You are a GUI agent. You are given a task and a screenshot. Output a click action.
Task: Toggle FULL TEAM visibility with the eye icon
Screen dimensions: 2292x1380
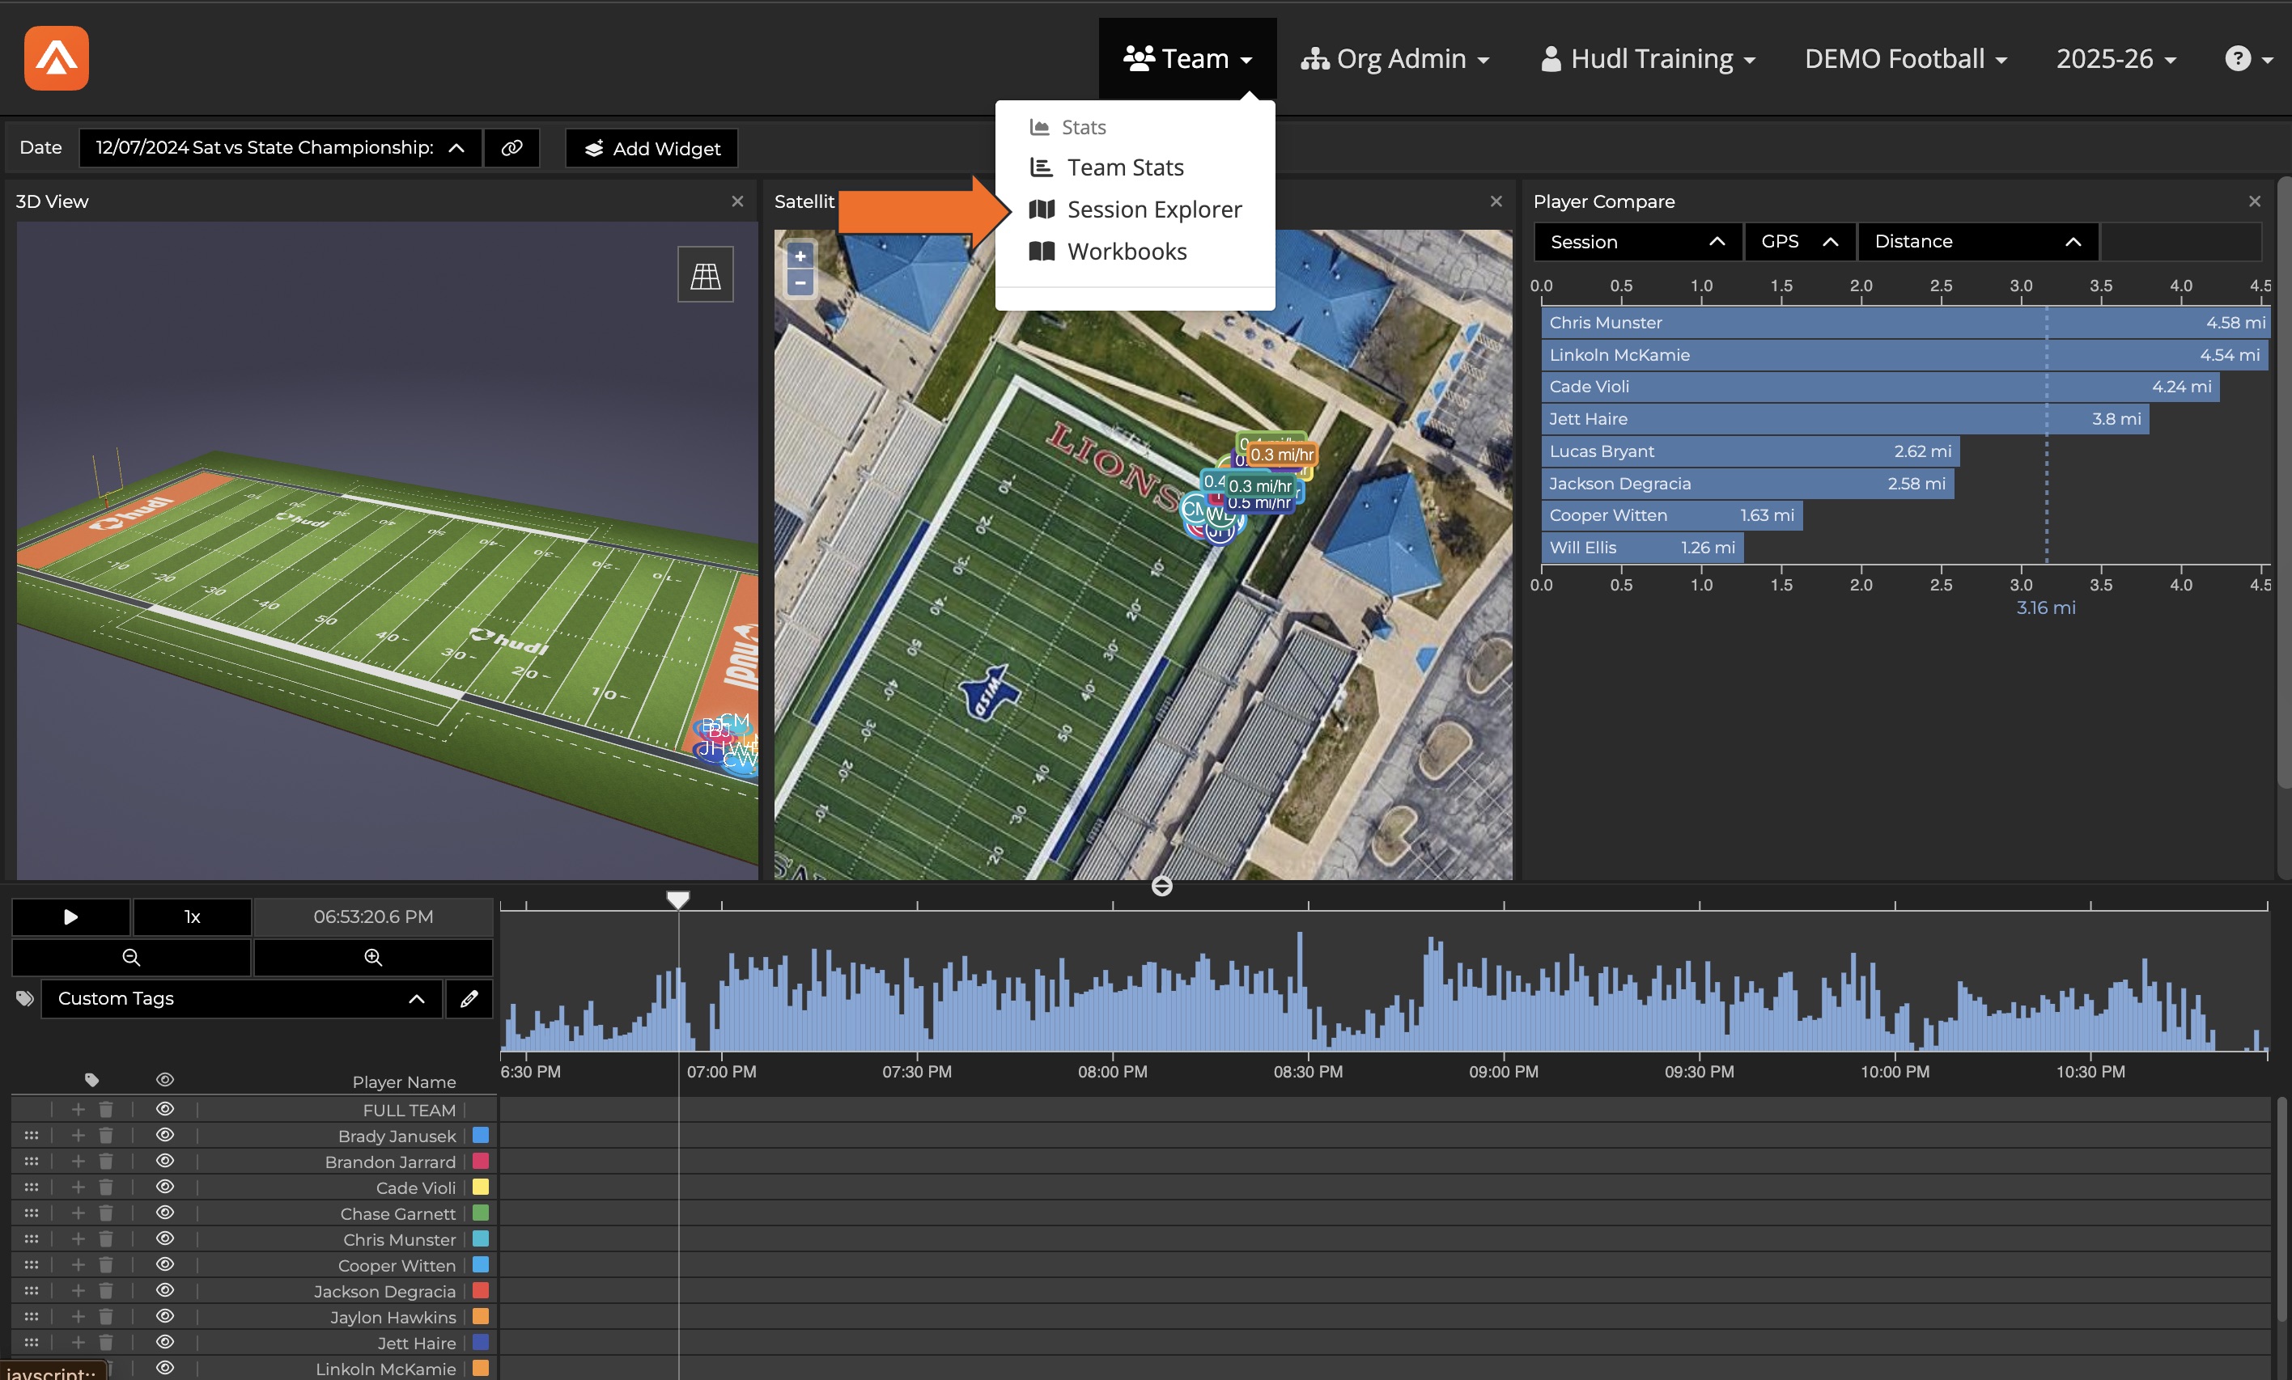[x=164, y=1108]
